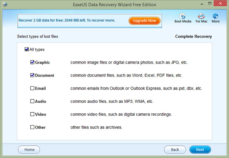229x158 pixels.
Task: Open the More options icon
Action: (215, 16)
